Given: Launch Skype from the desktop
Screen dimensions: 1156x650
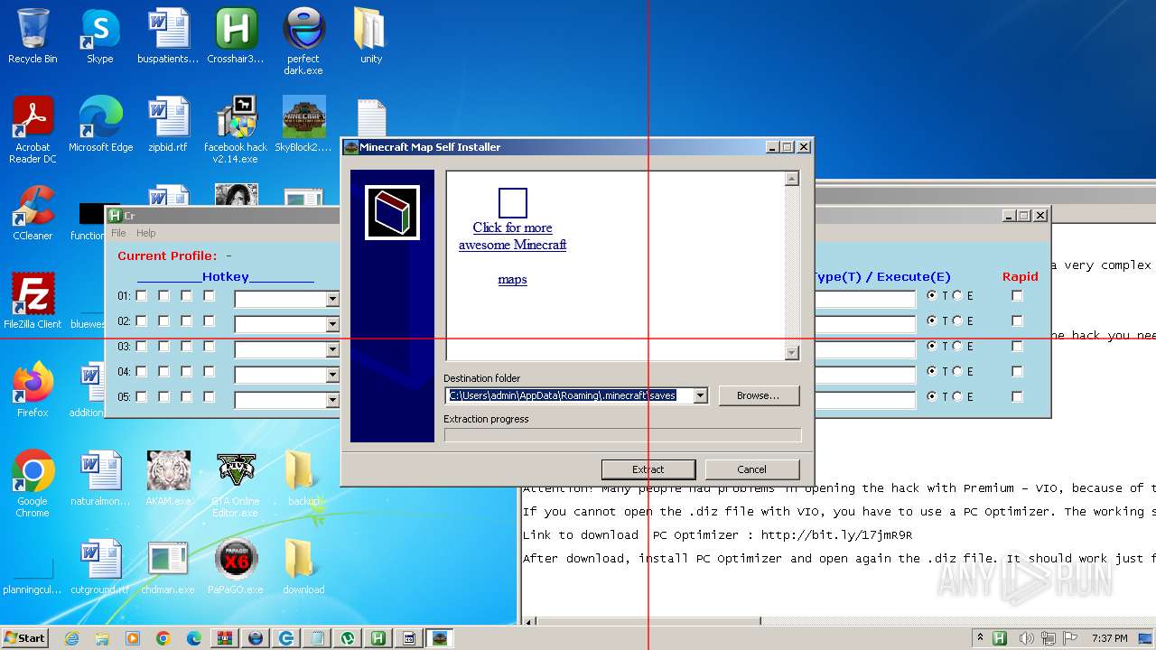Looking at the screenshot, I should coord(100,37).
